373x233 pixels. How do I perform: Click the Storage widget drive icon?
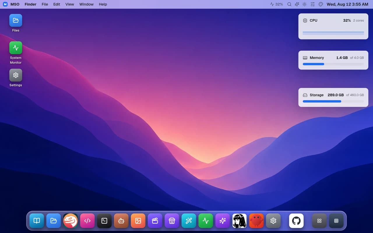click(x=305, y=95)
